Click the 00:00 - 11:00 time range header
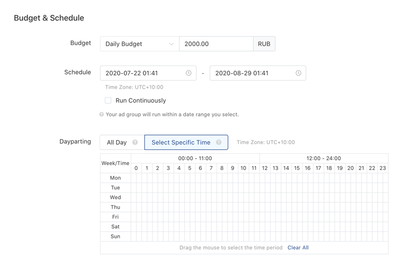 click(195, 159)
